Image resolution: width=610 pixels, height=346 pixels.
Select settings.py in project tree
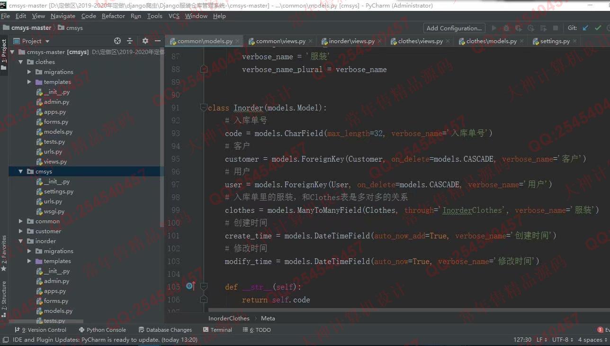(59, 191)
